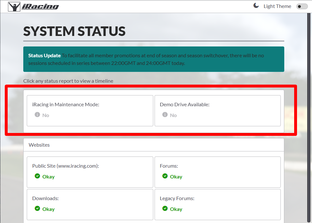Image resolution: width=312 pixels, height=223 pixels.
Task: Open the Demo Drive Available status card
Action: (218, 111)
